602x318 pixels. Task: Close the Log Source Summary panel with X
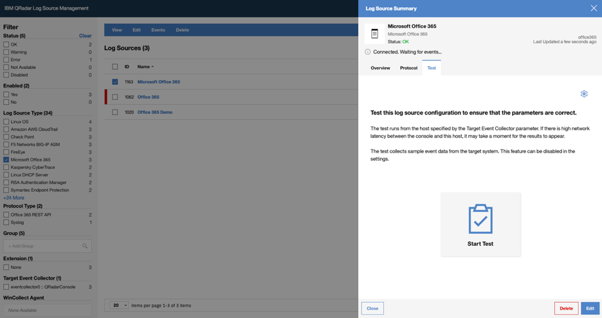point(594,8)
